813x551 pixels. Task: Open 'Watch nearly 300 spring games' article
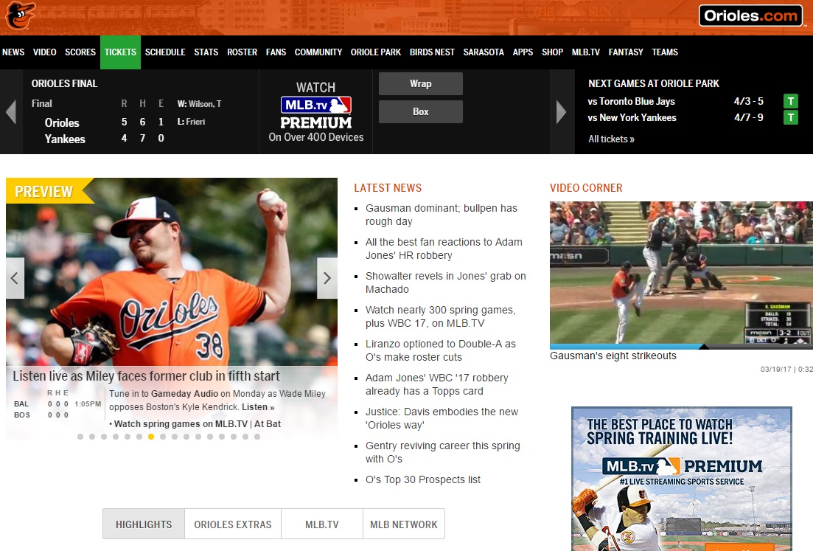coord(440,316)
